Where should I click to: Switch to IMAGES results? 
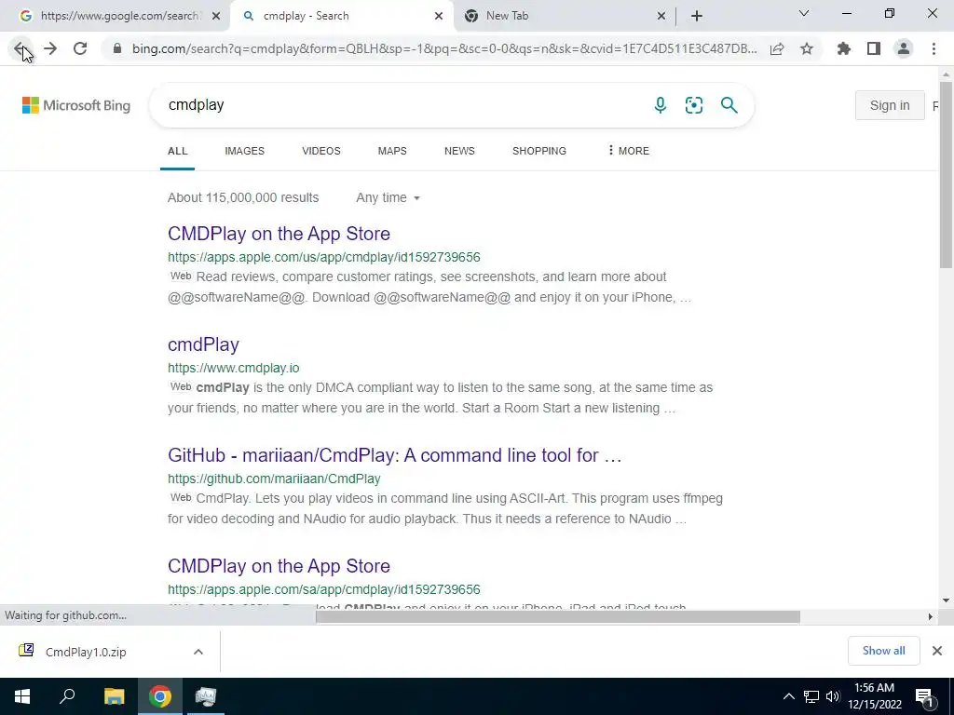click(x=245, y=151)
